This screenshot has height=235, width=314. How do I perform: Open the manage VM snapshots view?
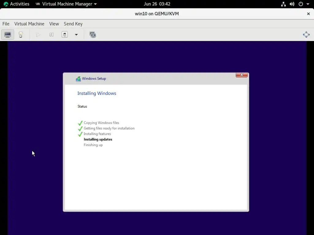coord(93,35)
